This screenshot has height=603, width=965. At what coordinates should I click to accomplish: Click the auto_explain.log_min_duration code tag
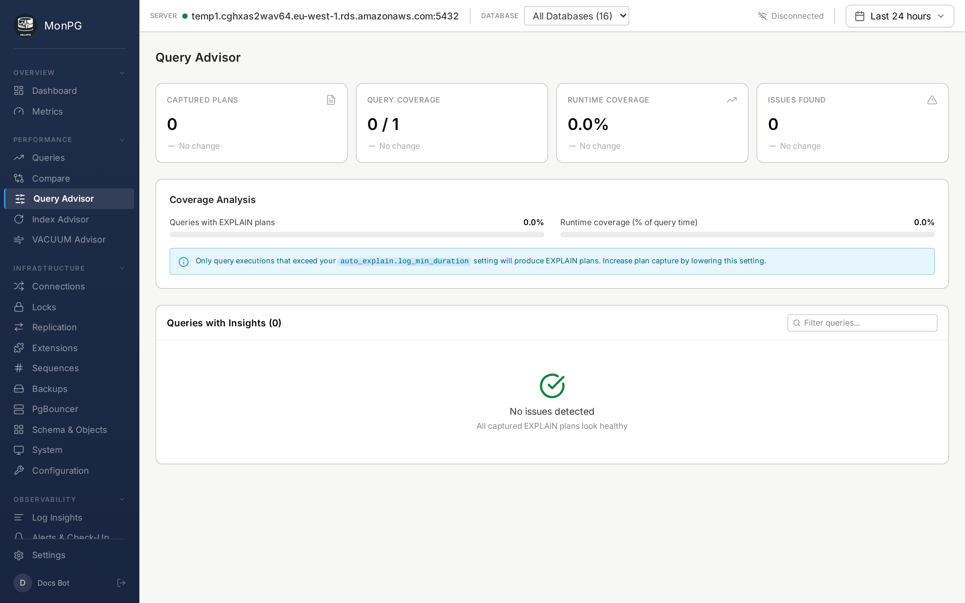click(404, 261)
